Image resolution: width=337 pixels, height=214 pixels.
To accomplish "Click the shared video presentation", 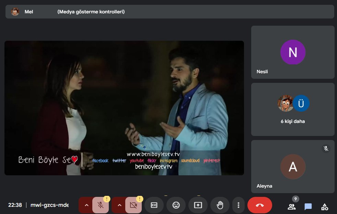I will pos(124,108).
